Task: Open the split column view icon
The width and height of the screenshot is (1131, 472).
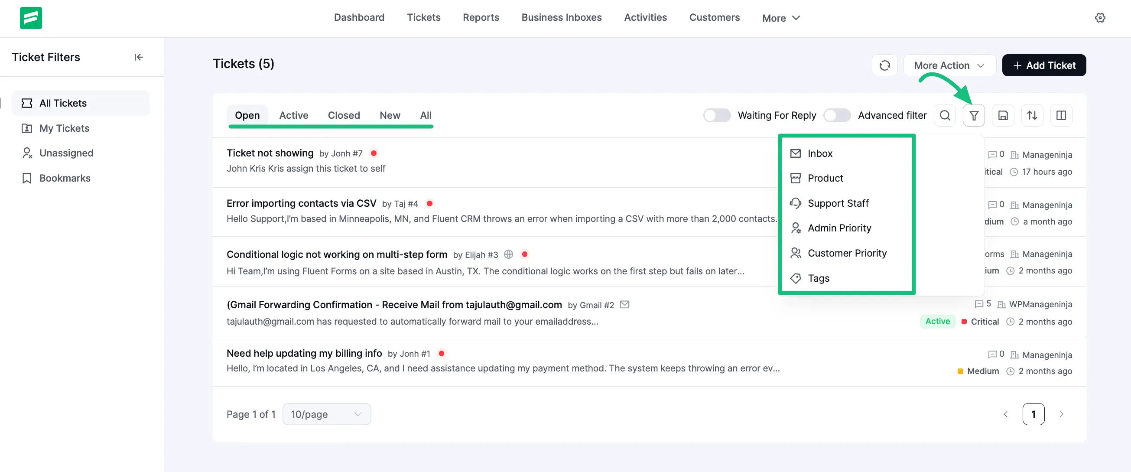Action: 1062,115
